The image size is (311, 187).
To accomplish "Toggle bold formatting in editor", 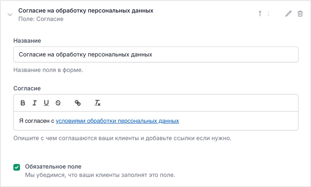I will point(23,103).
